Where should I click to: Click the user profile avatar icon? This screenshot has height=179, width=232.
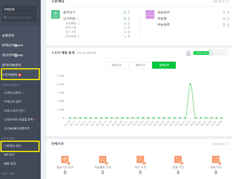[188, 53]
